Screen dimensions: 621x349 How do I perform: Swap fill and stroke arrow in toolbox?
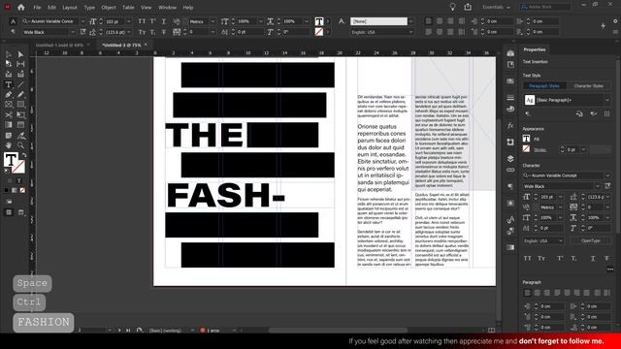pos(24,155)
